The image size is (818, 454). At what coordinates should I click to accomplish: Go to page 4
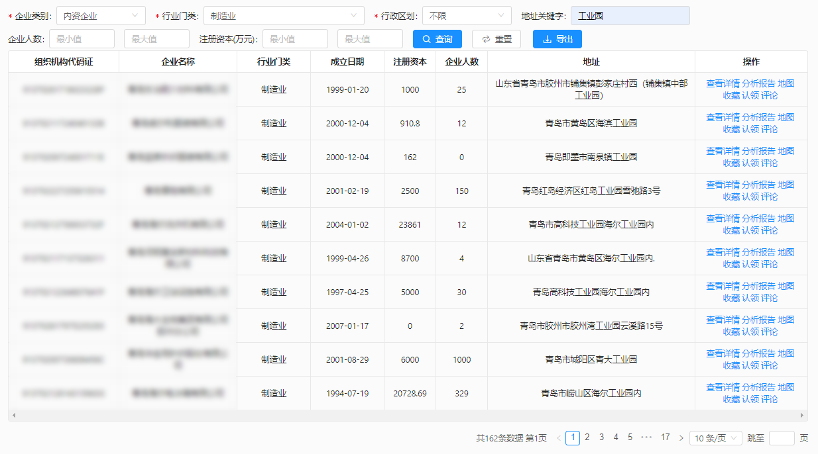point(616,437)
